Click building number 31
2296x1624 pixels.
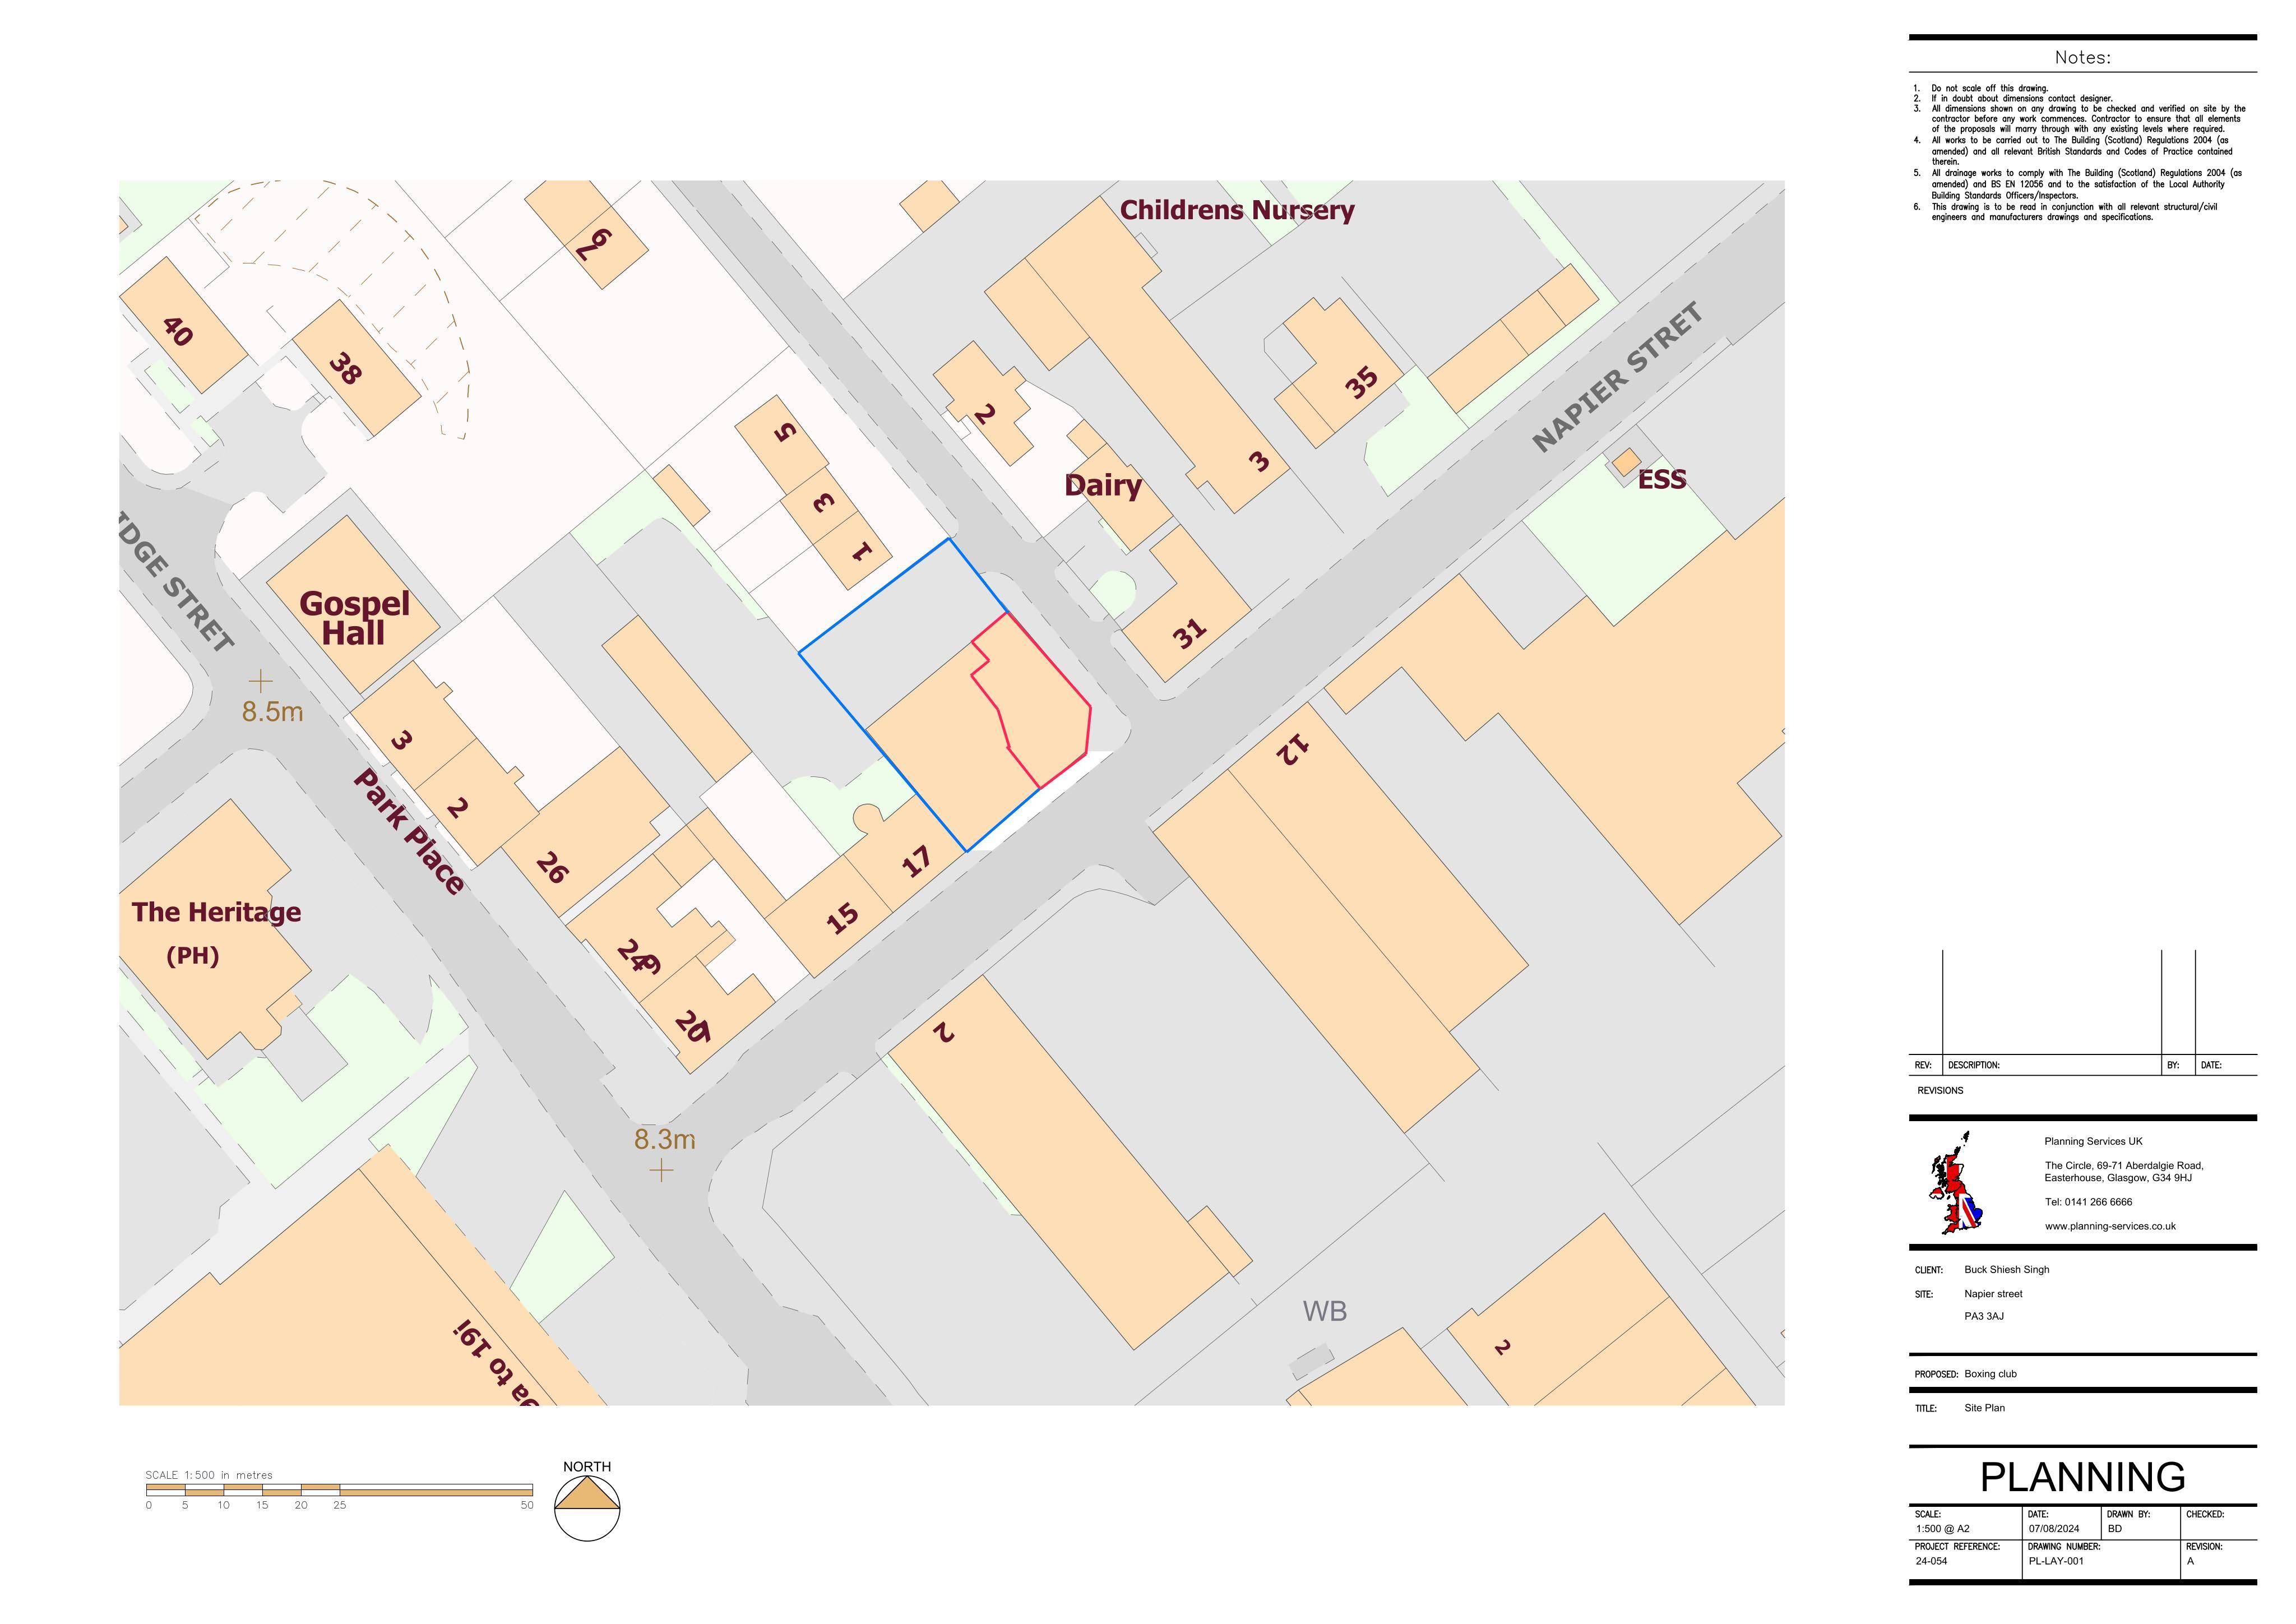tap(1189, 634)
